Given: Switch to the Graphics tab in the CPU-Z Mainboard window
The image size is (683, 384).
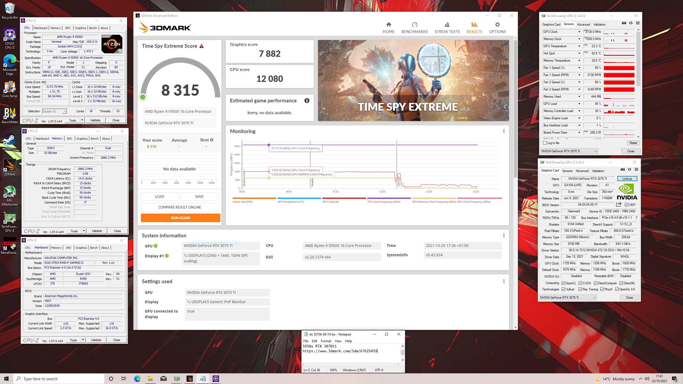Looking at the screenshot, I should (x=81, y=248).
